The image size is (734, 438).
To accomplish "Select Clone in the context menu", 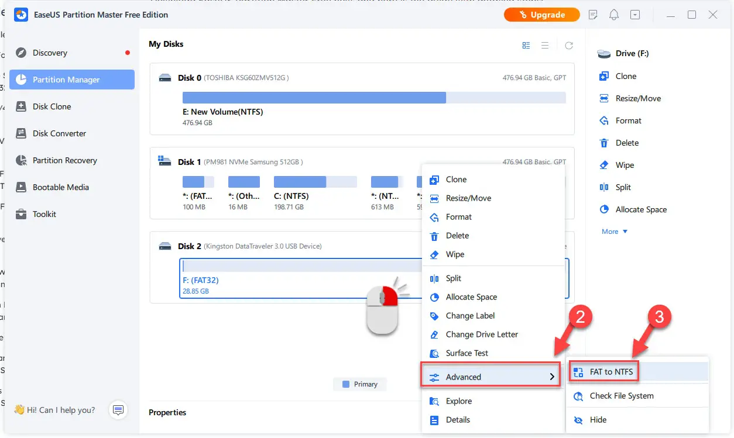I will click(493, 180).
